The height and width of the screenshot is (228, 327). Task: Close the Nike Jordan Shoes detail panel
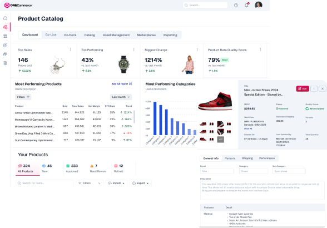[x=323, y=88]
